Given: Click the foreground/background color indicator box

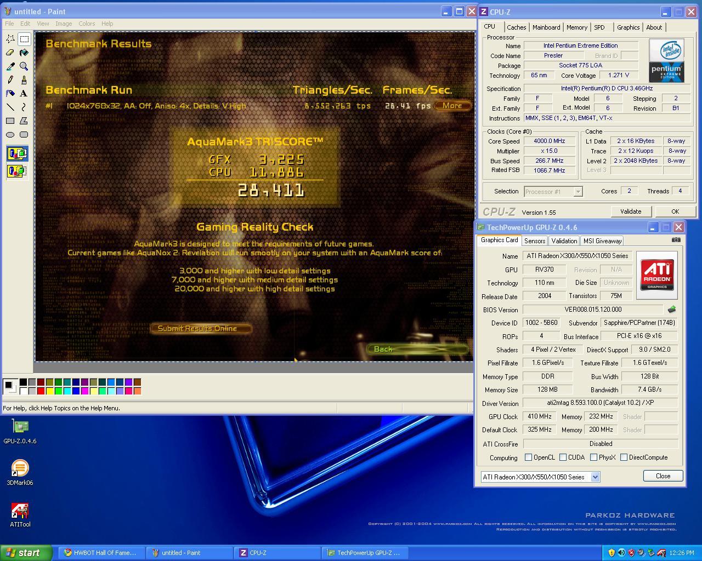Looking at the screenshot, I should click(x=10, y=386).
